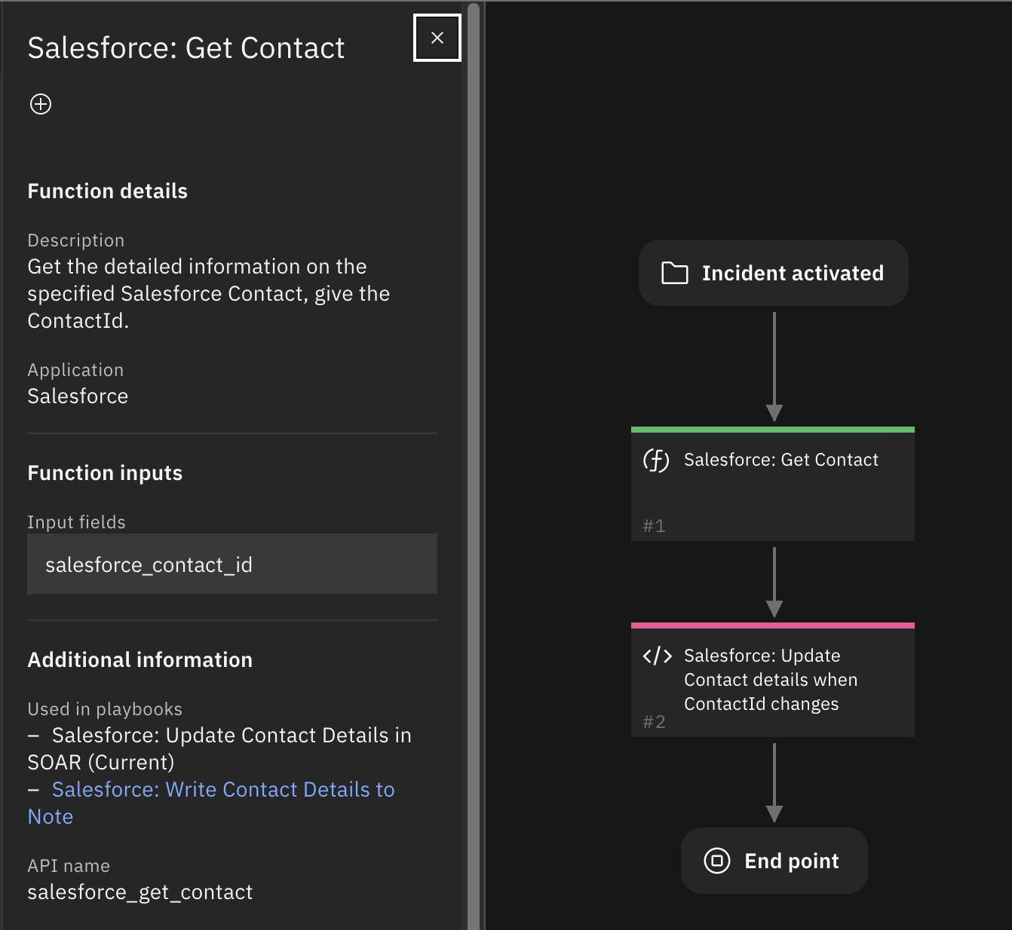Screen dimensions: 1012x930
Task: Click the salesforce_contact_id input field
Action: pos(232,564)
